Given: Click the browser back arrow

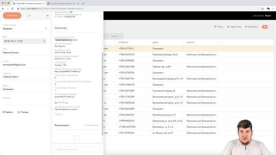Looking at the screenshot, I should [3, 9].
